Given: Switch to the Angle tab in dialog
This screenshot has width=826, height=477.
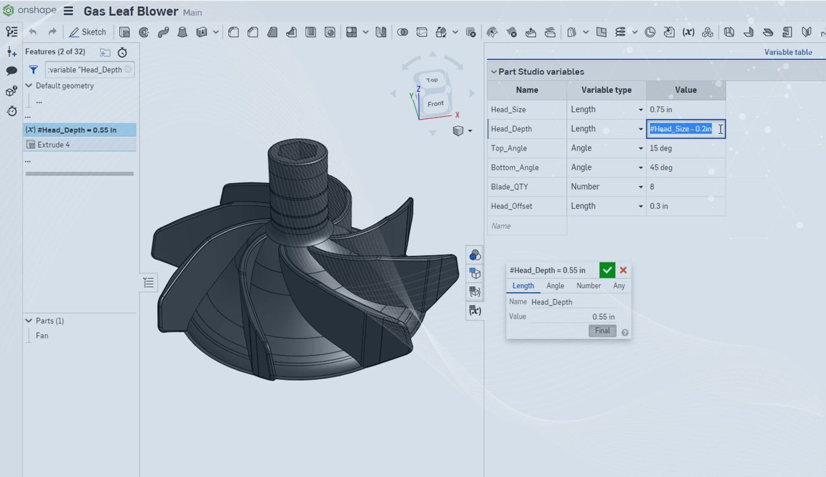Looking at the screenshot, I should click(x=555, y=286).
